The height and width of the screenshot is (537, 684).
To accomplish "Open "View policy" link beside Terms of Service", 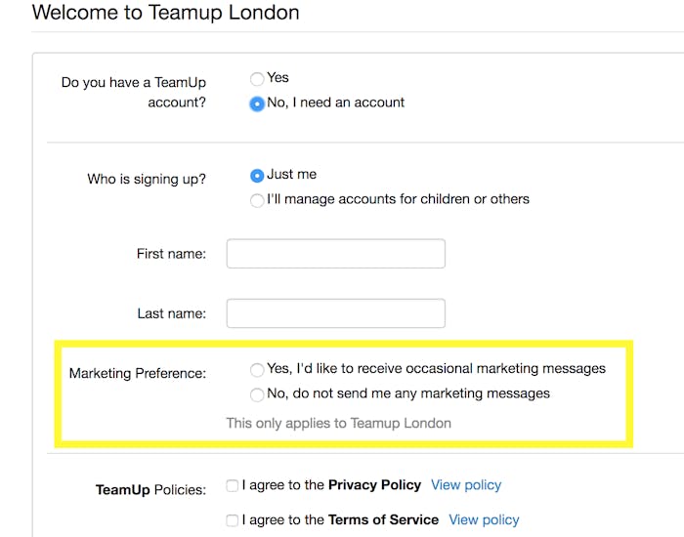I will coord(484,519).
